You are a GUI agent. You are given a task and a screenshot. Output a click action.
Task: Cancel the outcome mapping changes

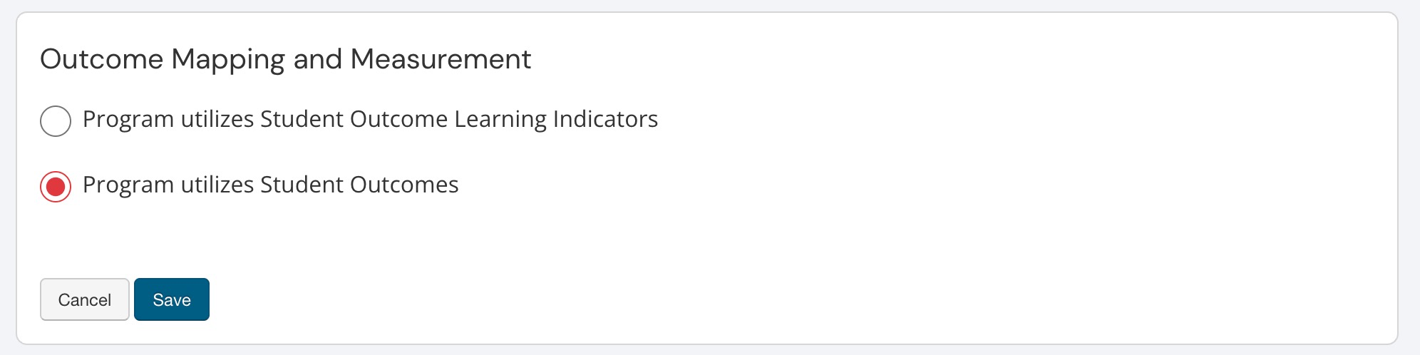pyautogui.click(x=84, y=299)
